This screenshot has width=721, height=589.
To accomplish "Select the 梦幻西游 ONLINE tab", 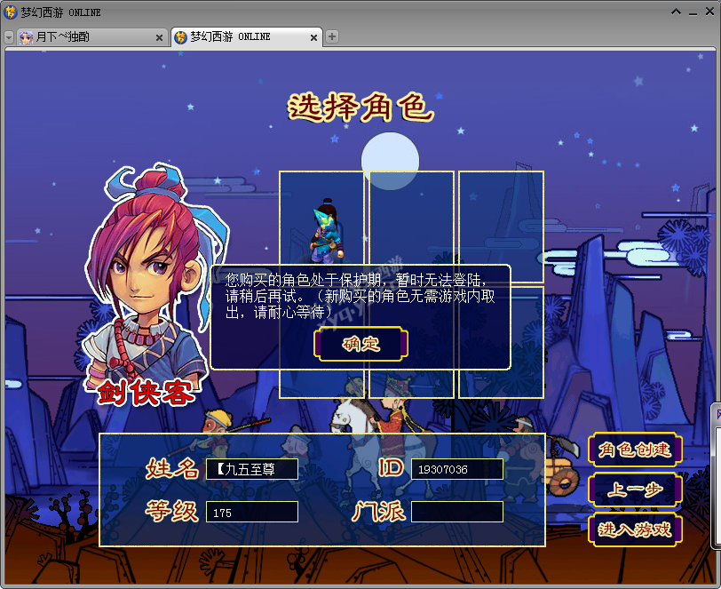I will pyautogui.click(x=246, y=36).
